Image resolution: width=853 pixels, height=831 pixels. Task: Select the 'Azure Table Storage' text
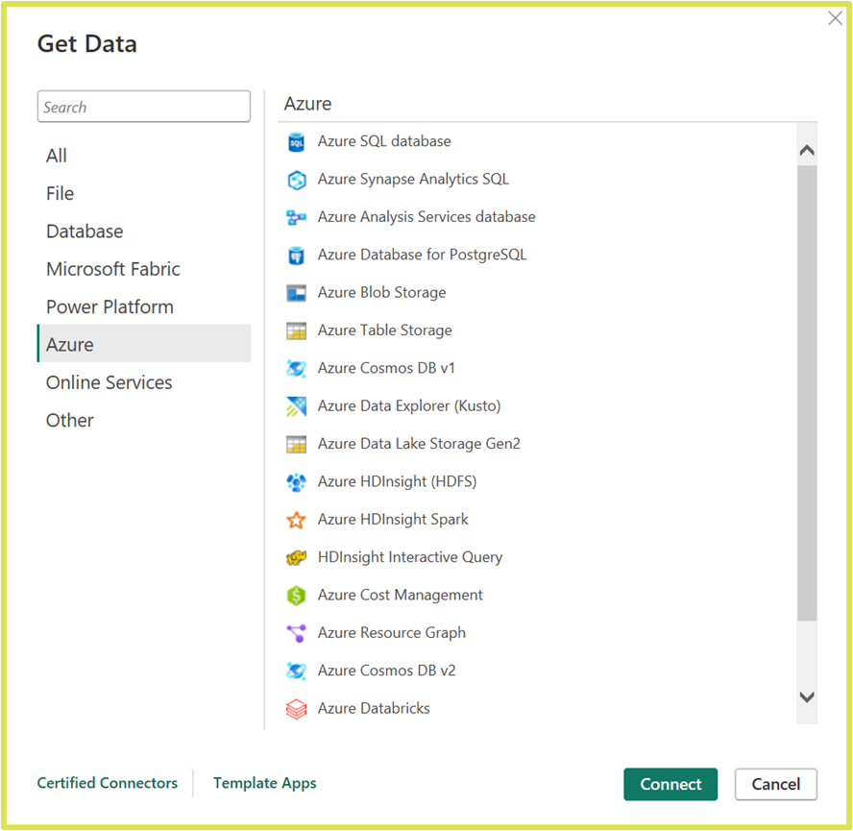384,330
